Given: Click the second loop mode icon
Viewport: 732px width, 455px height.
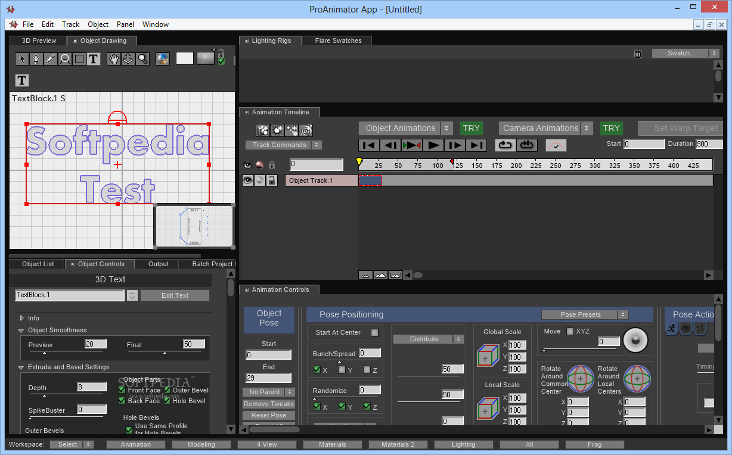Looking at the screenshot, I should pyautogui.click(x=527, y=145).
